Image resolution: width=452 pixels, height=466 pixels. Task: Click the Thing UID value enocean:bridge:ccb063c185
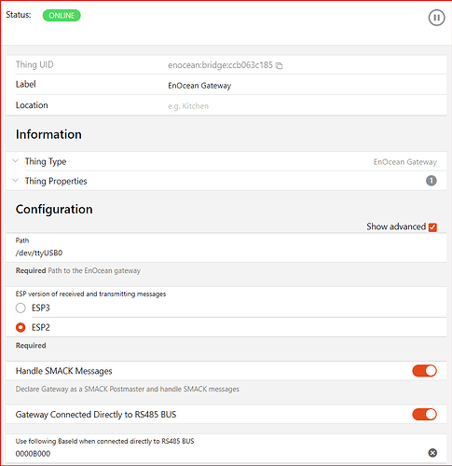tap(220, 65)
